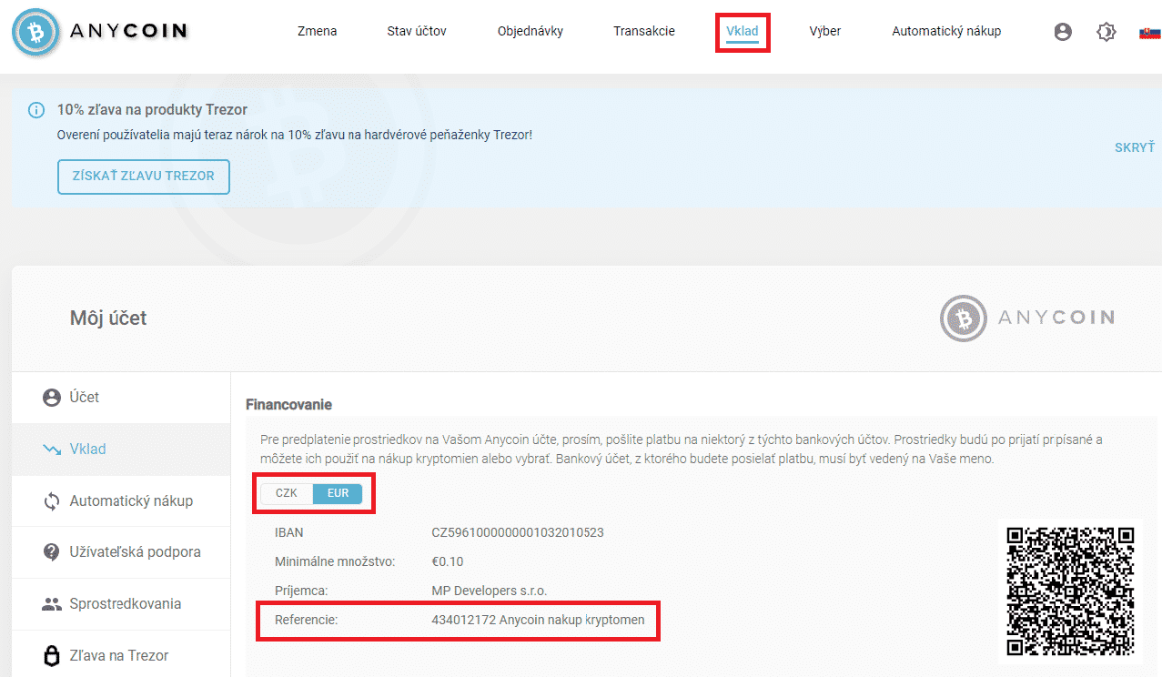1162x677 pixels.
Task: Go to Stav účtov page
Action: pos(417,31)
